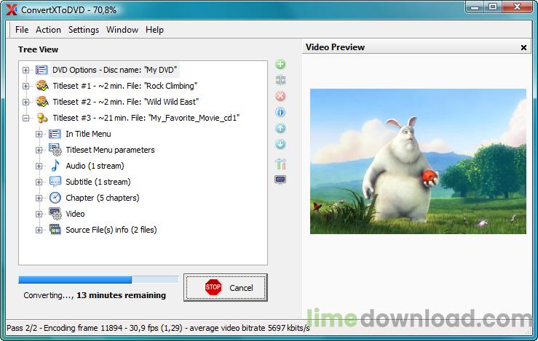Expand Titleset Menu parameters node
The width and height of the screenshot is (538, 341).
pos(39,150)
